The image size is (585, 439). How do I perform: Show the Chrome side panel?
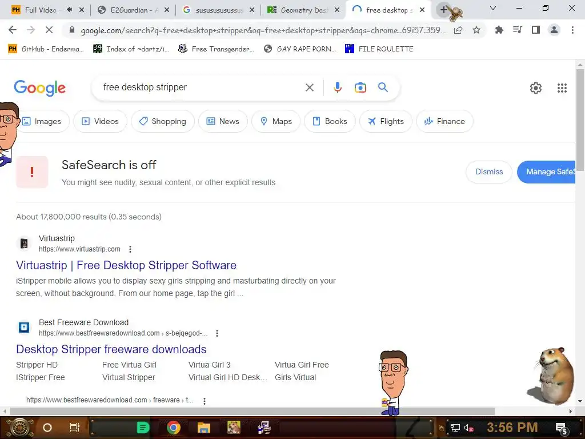click(x=536, y=30)
